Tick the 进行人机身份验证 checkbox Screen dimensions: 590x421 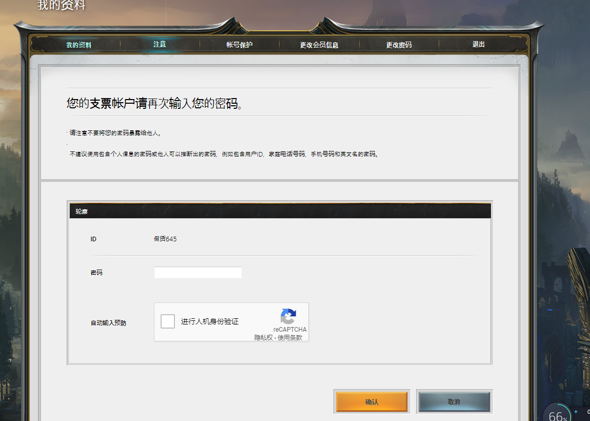coord(168,321)
